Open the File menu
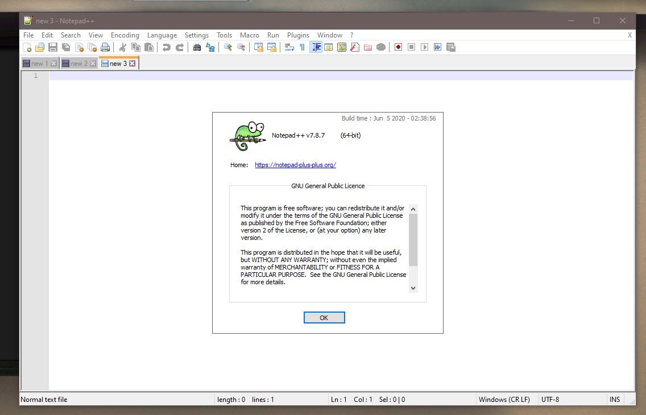646x415 pixels. click(28, 35)
